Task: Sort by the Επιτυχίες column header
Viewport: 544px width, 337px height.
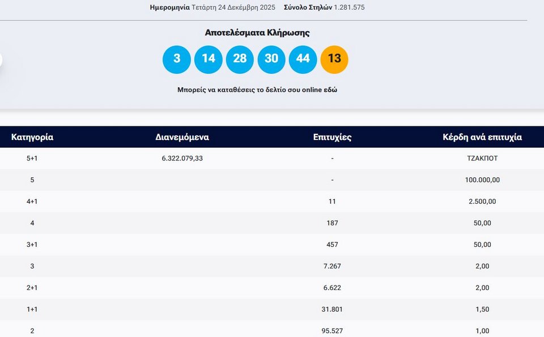Action: click(x=332, y=137)
